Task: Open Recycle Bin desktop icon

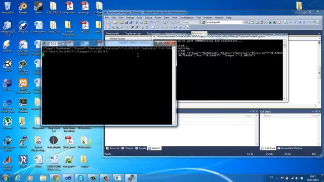Action: [8, 8]
